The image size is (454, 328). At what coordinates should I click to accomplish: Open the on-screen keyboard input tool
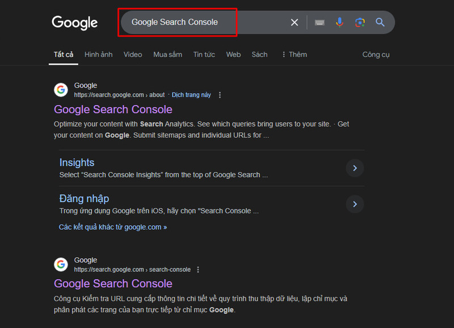click(x=320, y=22)
